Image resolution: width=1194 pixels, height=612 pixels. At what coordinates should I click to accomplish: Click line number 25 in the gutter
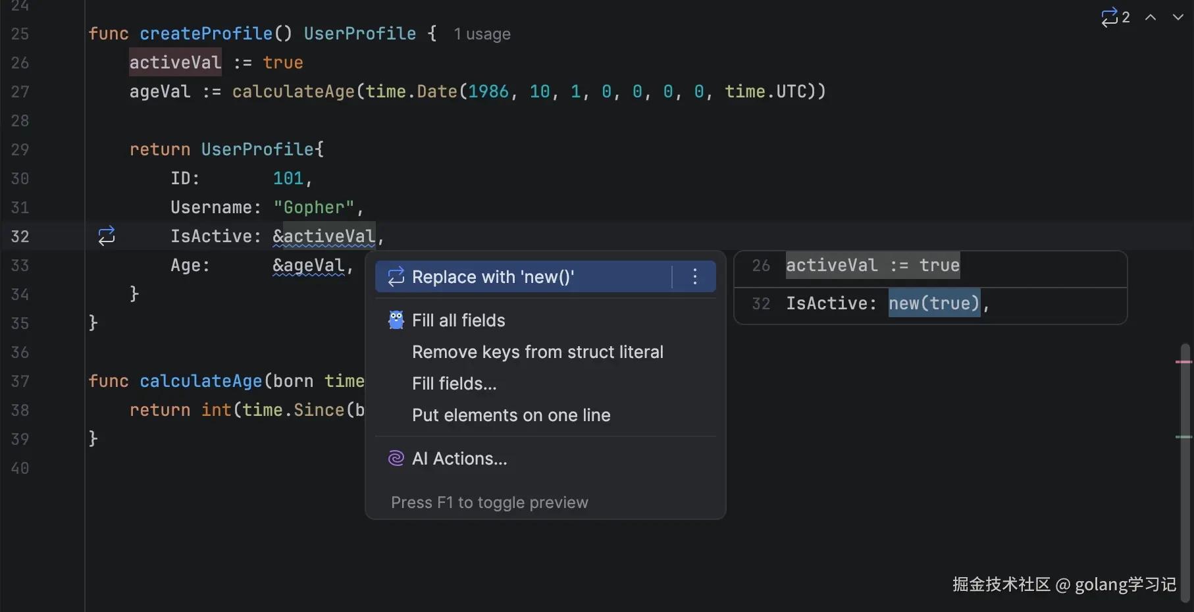(x=20, y=34)
